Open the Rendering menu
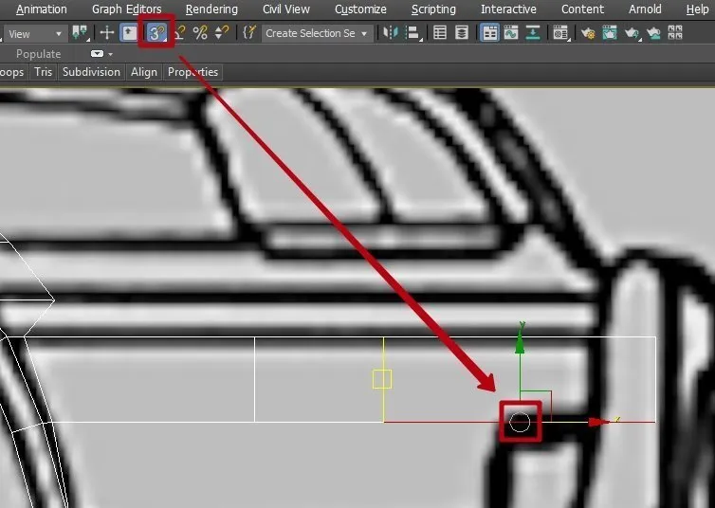The width and height of the screenshot is (715, 508). point(211,9)
